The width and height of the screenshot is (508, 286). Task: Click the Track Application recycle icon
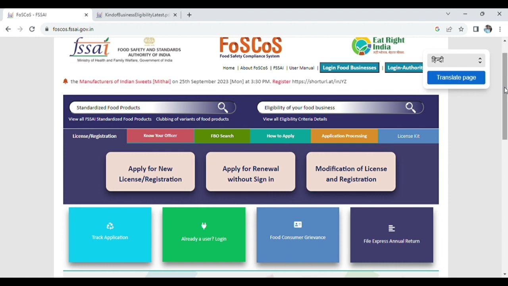point(110,226)
